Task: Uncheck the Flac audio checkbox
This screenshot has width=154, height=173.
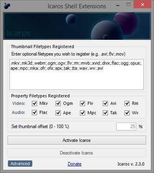Action: pos(34,113)
